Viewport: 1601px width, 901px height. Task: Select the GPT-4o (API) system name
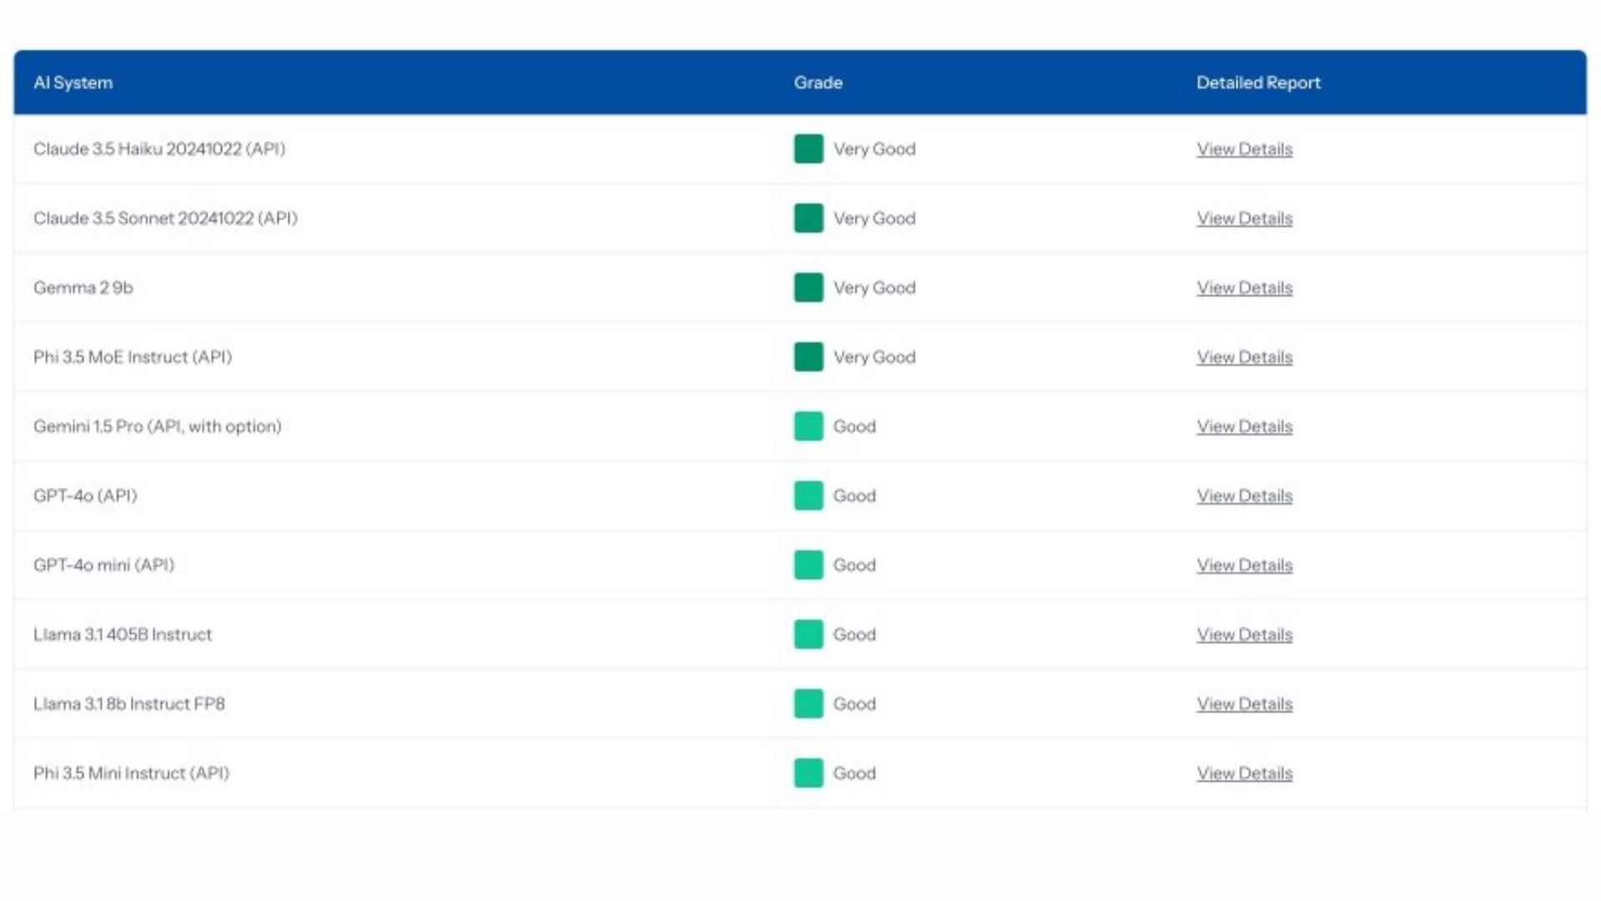tap(85, 495)
